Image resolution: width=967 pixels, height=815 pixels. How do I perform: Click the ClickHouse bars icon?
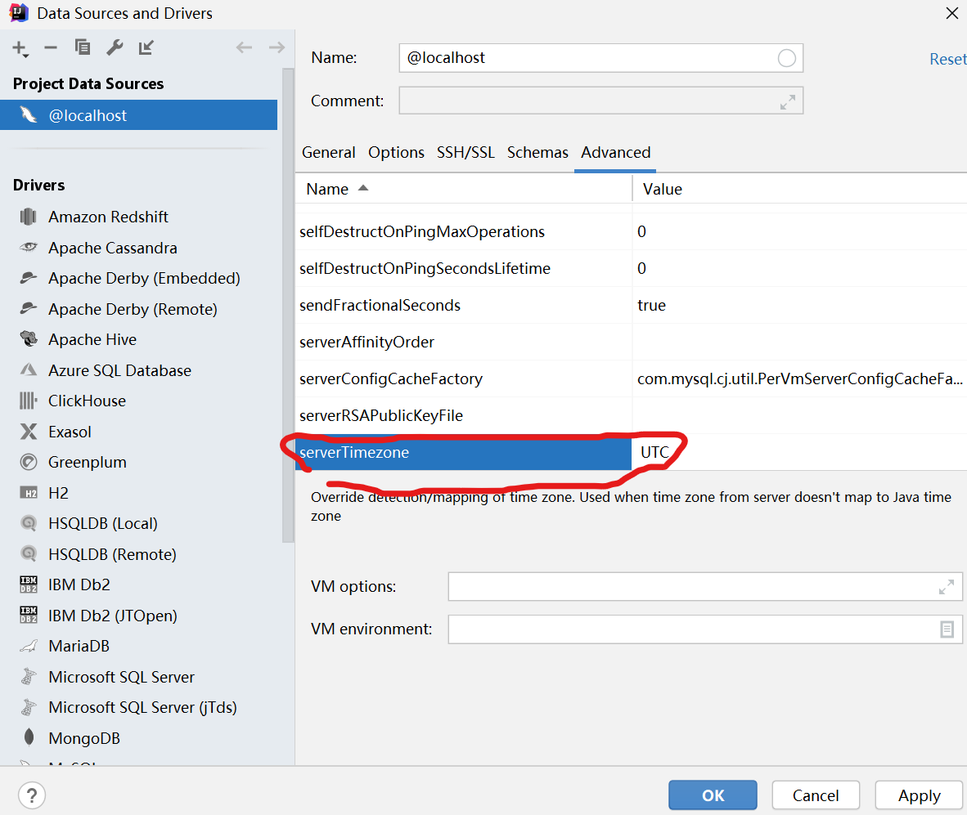[29, 401]
